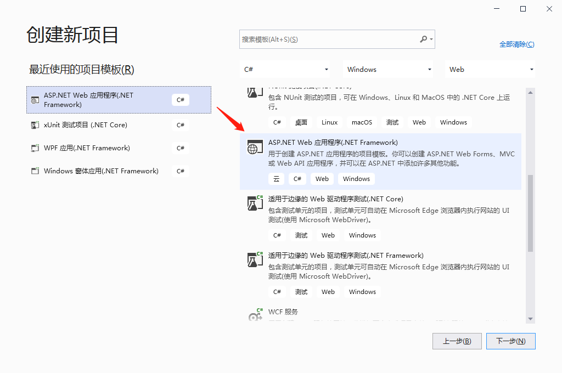
Task: Click the 测试 tag on Edge .NET Core template
Action: click(x=301, y=235)
